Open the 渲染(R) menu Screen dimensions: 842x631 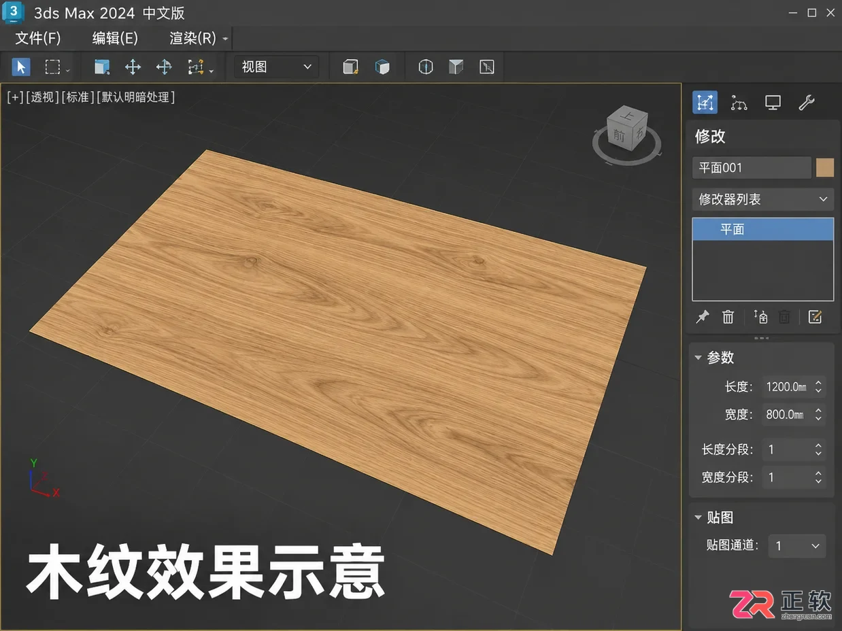[192, 38]
